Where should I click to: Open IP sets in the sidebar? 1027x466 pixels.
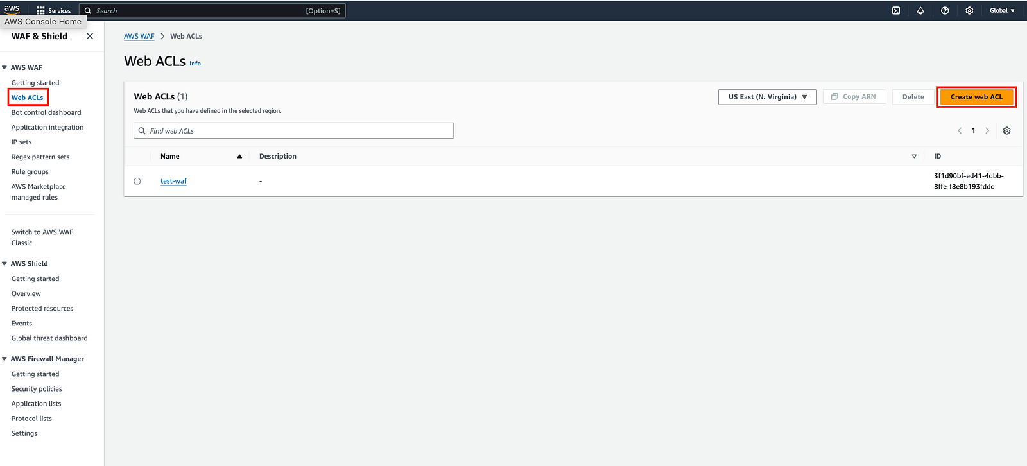pos(21,142)
